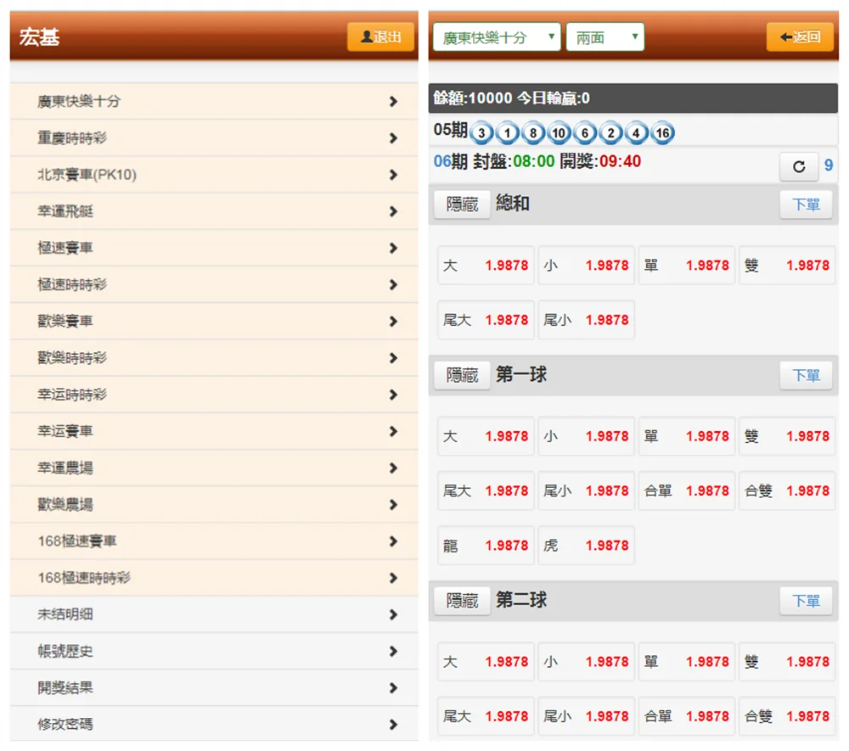Screen dimensions: 849x751
Task: Select the 龍 1.9878 odds cell
Action: coord(485,545)
